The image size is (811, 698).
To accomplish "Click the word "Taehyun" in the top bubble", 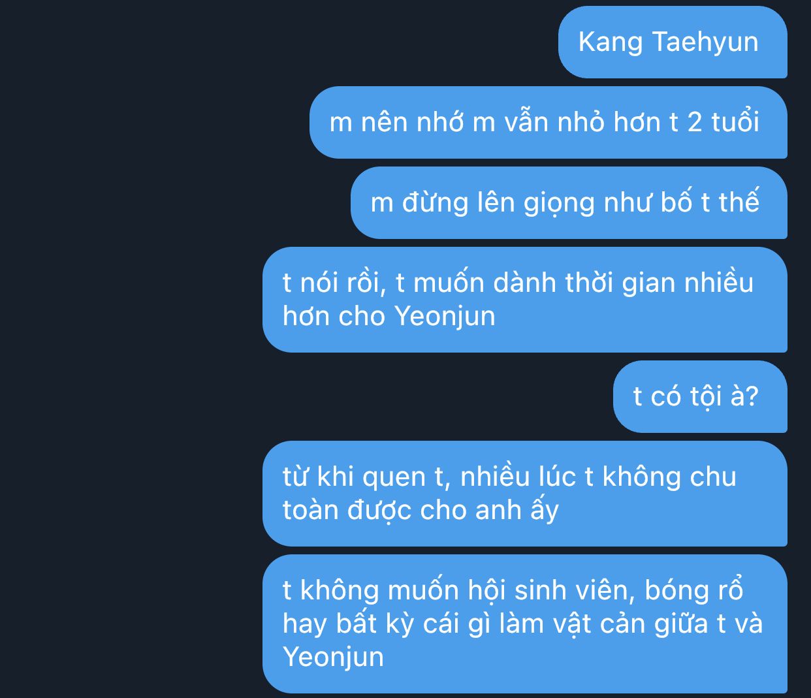I will point(705,42).
